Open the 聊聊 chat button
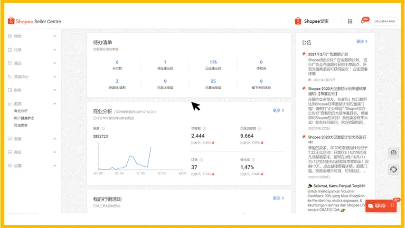 tap(381, 206)
